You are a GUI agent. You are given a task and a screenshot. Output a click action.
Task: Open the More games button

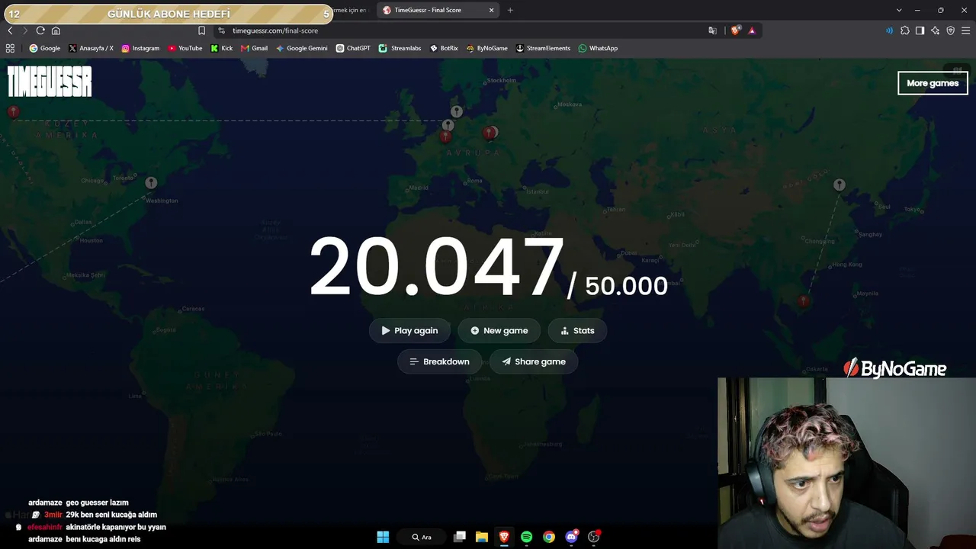(x=933, y=83)
